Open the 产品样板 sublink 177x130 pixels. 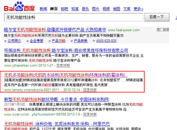(x=81, y=41)
